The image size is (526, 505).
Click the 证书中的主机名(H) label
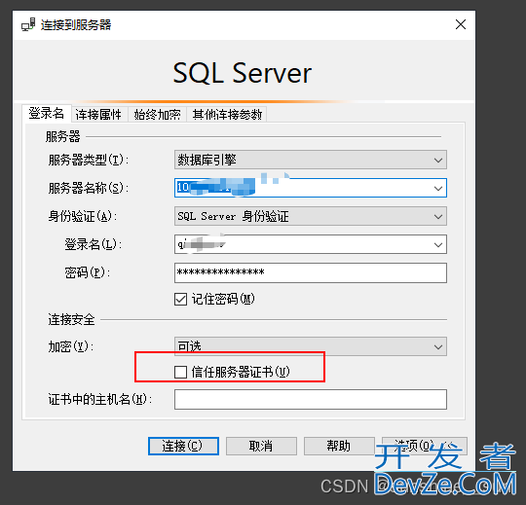(x=100, y=399)
